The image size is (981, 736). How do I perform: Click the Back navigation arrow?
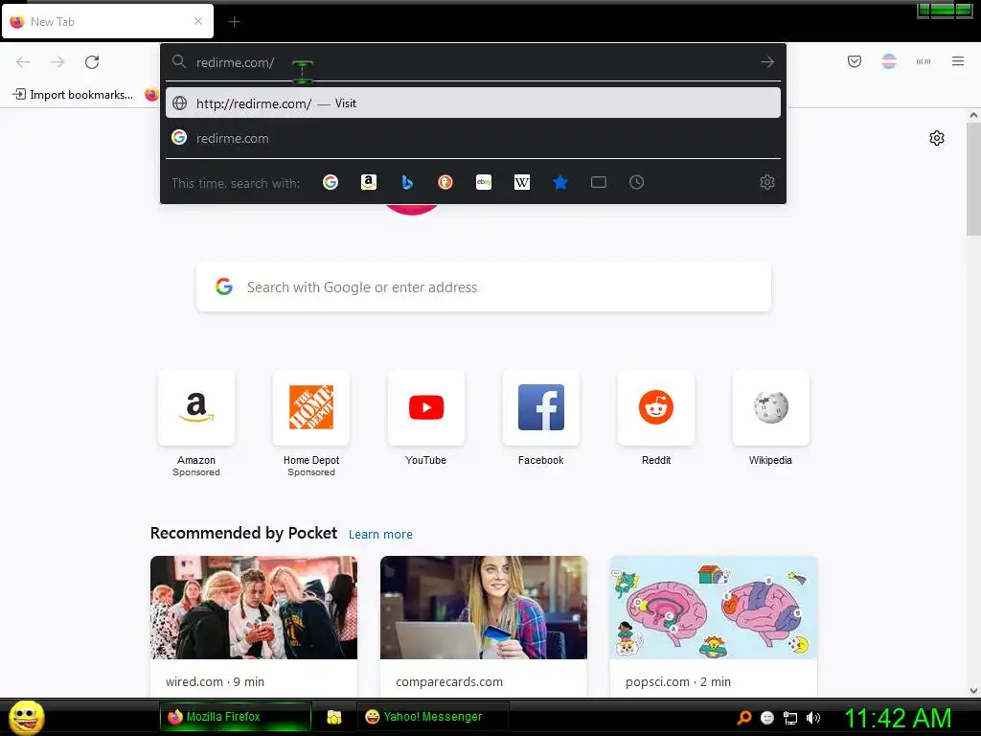pyautogui.click(x=23, y=62)
